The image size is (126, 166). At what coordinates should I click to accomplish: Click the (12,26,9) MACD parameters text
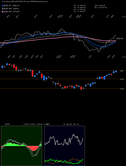[26, 124]
